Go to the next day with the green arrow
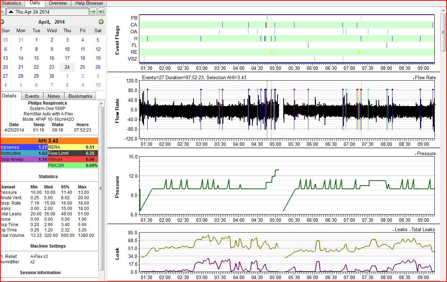Image resolution: width=447 pixels, height=282 pixels. click(93, 12)
